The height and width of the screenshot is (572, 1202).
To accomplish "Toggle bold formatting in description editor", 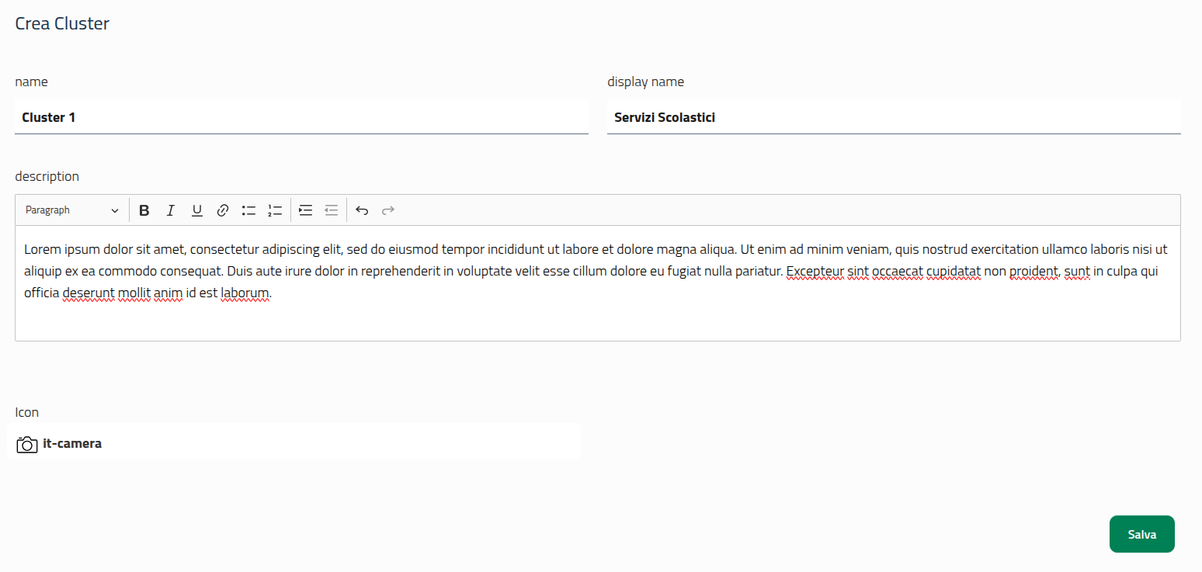I will (x=144, y=210).
